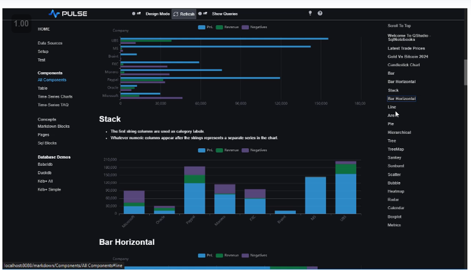
Task: Jump to the Tree section
Action: point(391,141)
